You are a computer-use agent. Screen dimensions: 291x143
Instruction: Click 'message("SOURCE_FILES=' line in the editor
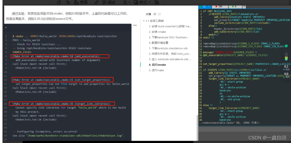pyautogui.click(x=230, y=52)
